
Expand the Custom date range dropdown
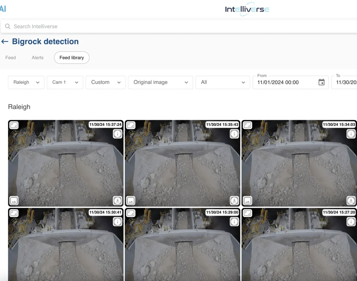tap(105, 82)
